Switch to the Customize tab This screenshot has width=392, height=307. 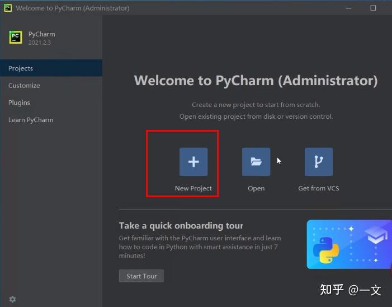coord(51,85)
